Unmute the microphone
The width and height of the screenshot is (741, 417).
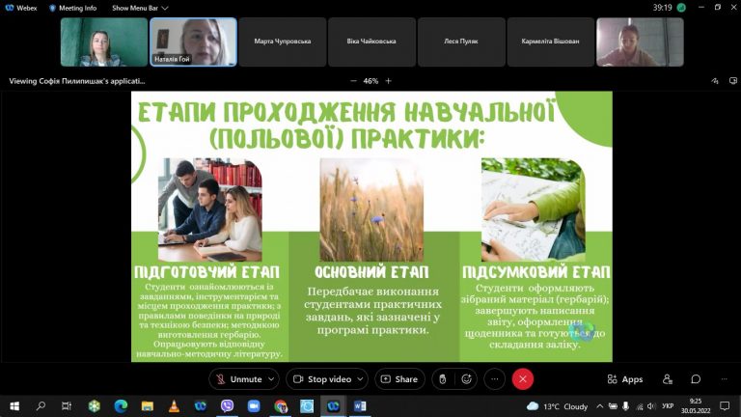(239, 379)
